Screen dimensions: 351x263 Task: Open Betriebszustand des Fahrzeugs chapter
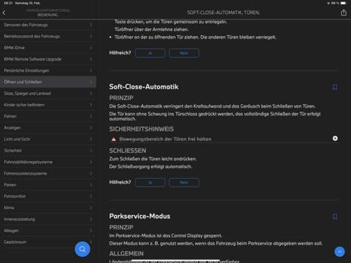coord(48,37)
